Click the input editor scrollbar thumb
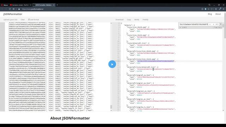Image resolution: width=226 pixels, height=127 pixels. pos(111,107)
